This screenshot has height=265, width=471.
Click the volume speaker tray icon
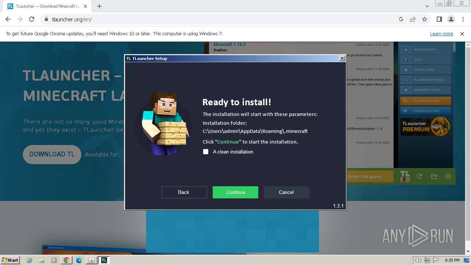pos(418,260)
